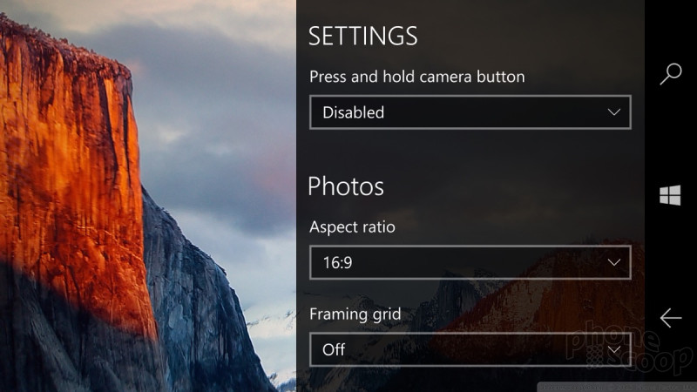Click the 16:9 value text
Image resolution: width=697 pixels, height=392 pixels.
point(338,263)
